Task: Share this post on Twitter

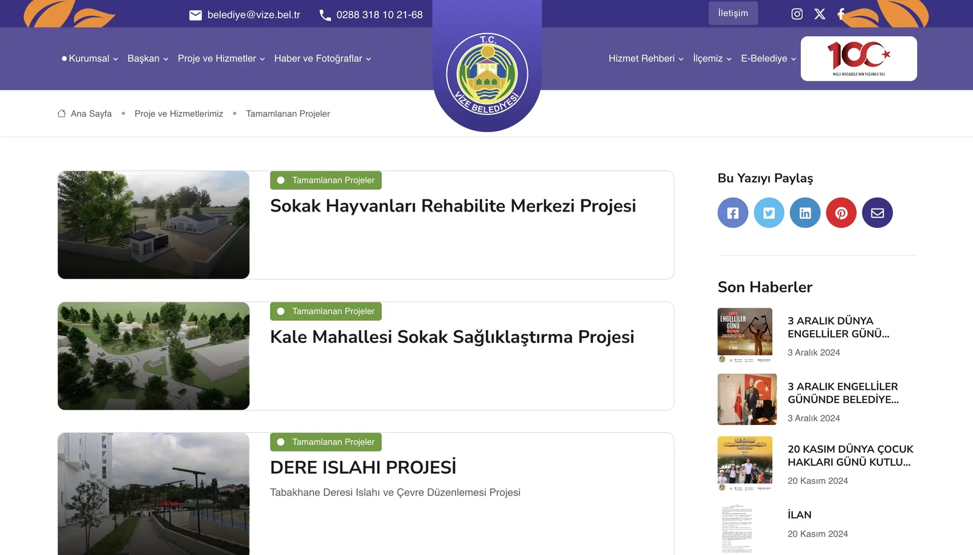Action: 769,213
